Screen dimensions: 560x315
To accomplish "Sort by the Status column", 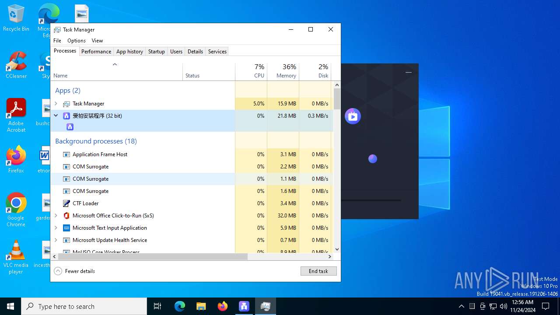I will [209, 72].
